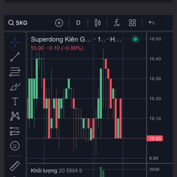Select the brush drawing tool
This screenshot has width=177, height=177.
point(15,87)
